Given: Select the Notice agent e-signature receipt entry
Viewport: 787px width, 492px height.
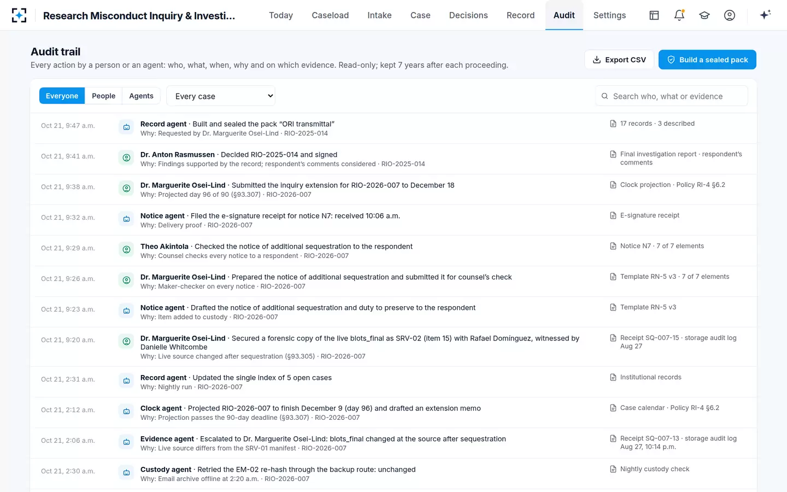Looking at the screenshot, I should (x=393, y=220).
